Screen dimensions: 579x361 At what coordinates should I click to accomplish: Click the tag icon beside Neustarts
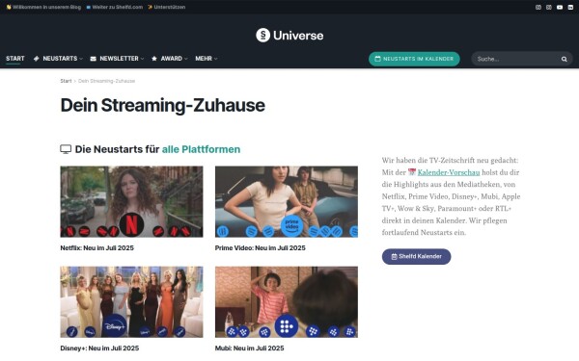(37, 59)
